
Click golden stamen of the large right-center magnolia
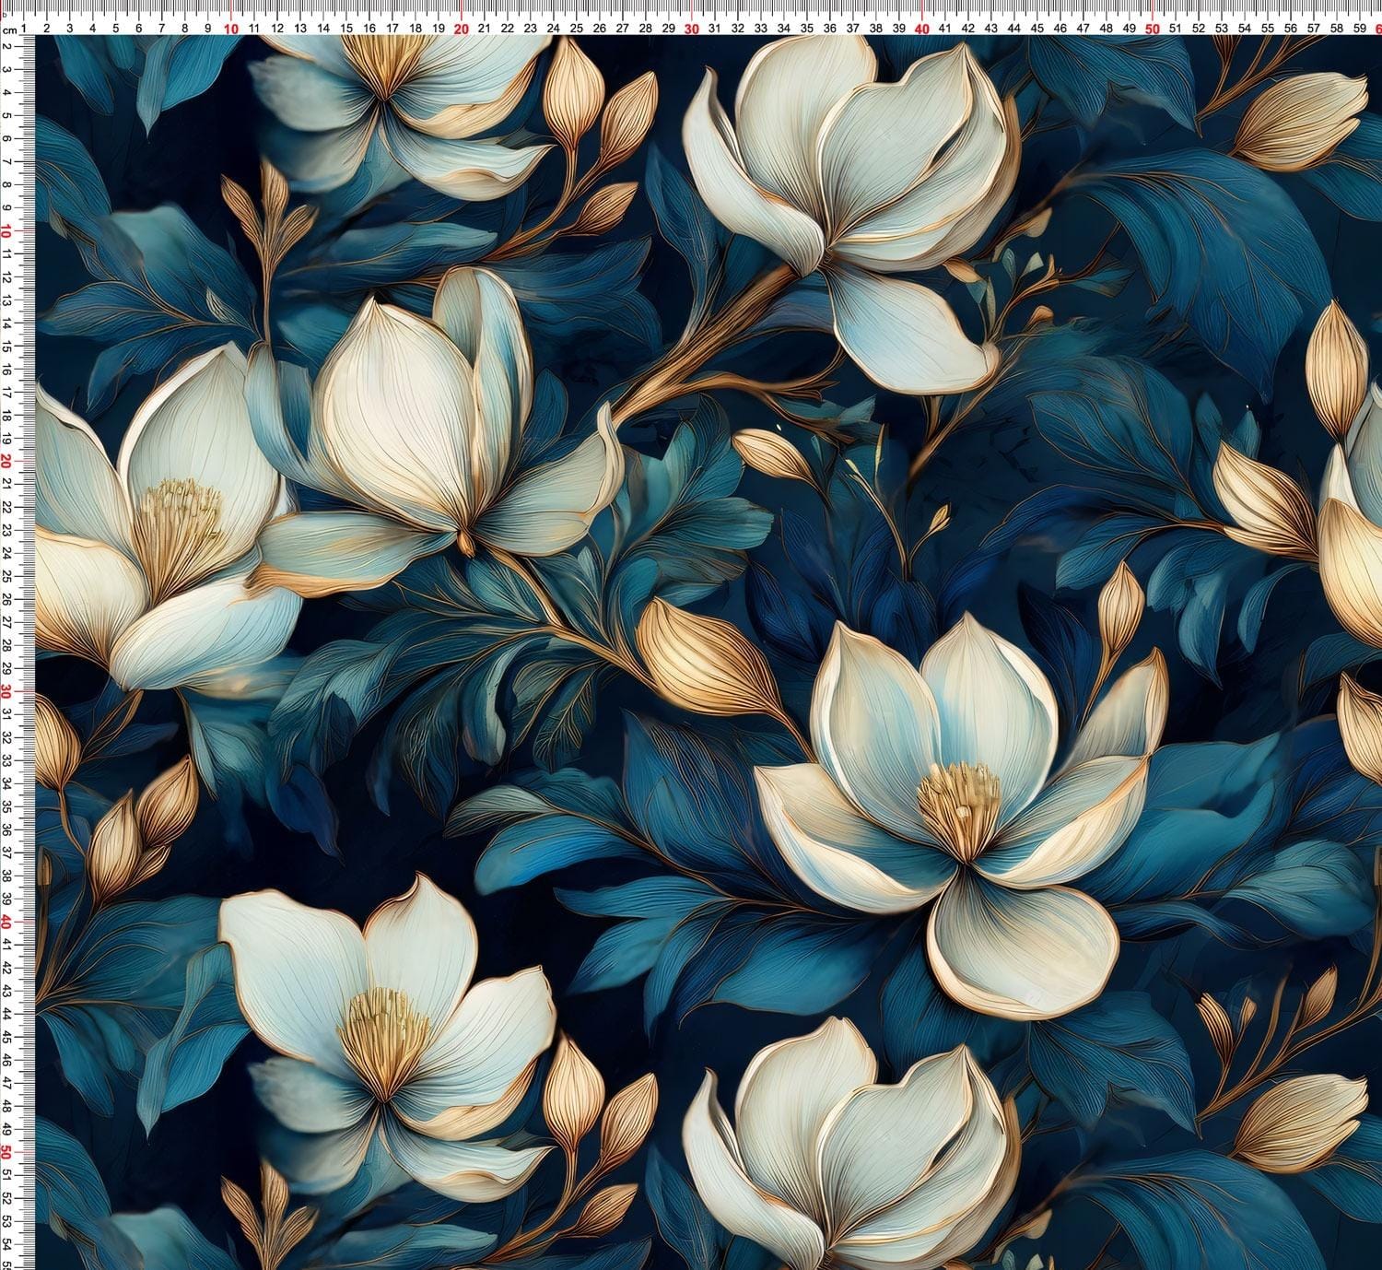point(960,798)
